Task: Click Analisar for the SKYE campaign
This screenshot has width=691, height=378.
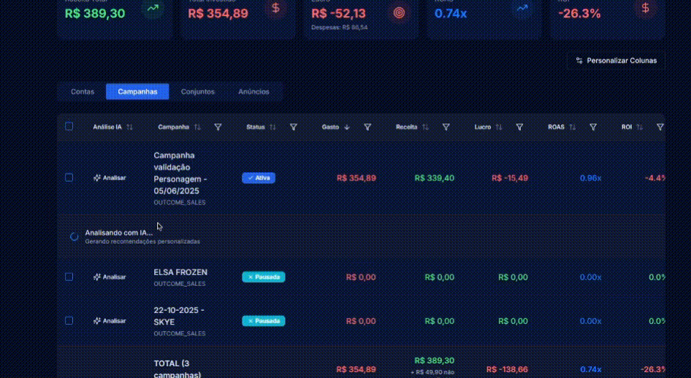Action: (110, 321)
